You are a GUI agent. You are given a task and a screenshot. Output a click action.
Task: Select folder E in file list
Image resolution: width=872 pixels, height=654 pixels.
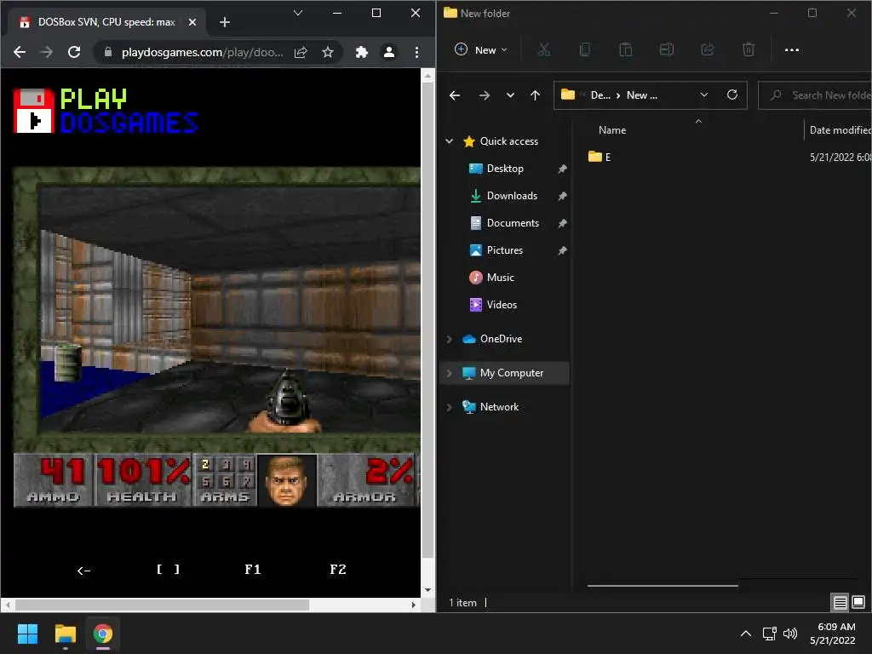[599, 158]
